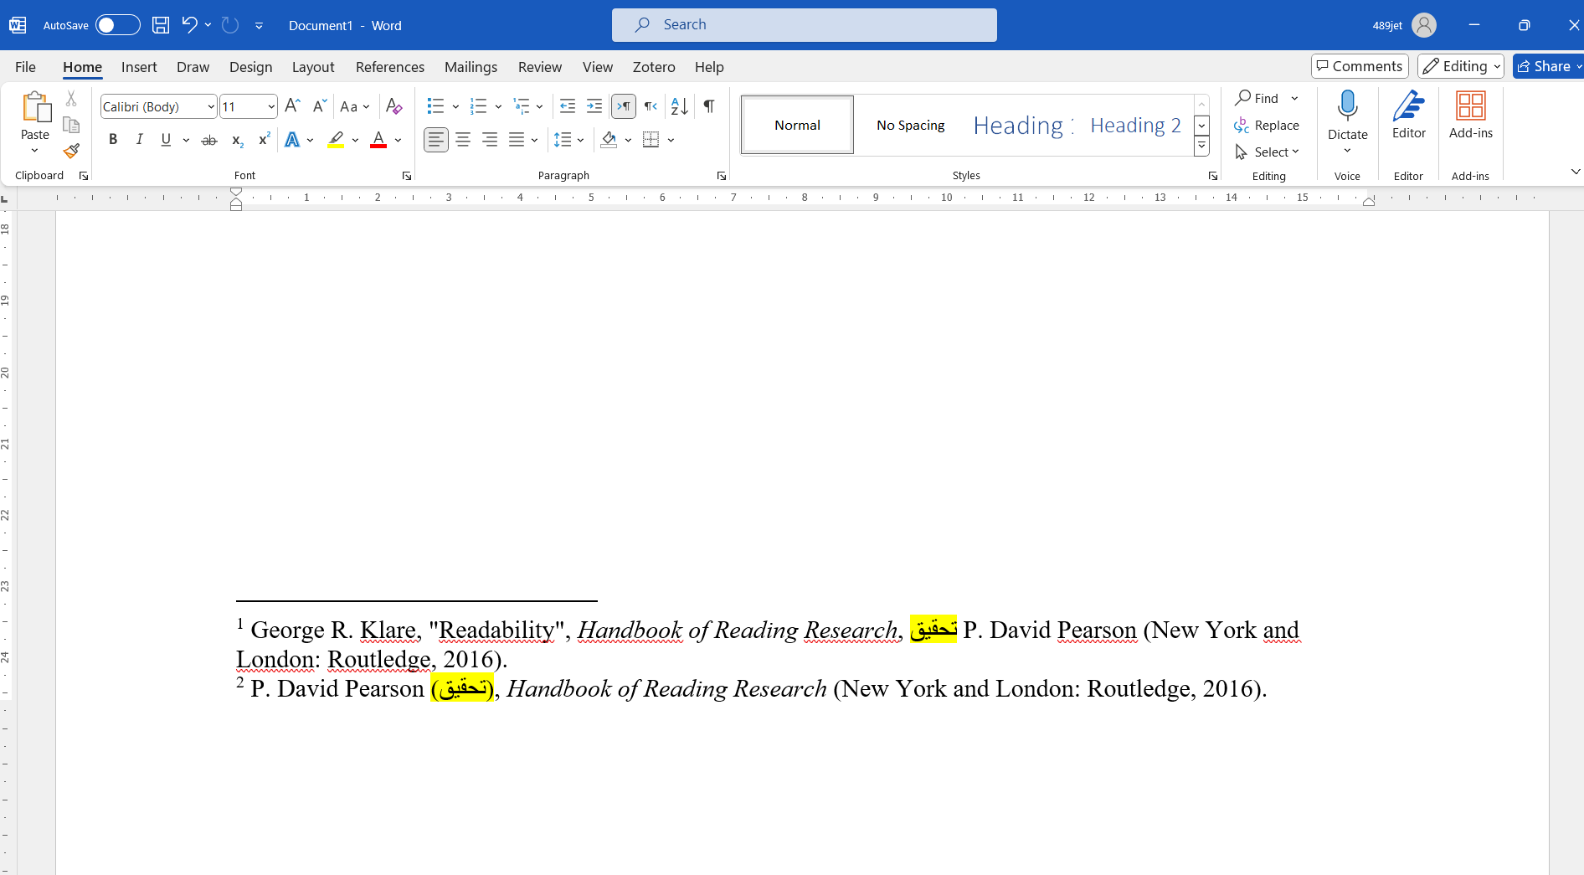
Task: Toggle Underline formatting
Action: click(166, 140)
